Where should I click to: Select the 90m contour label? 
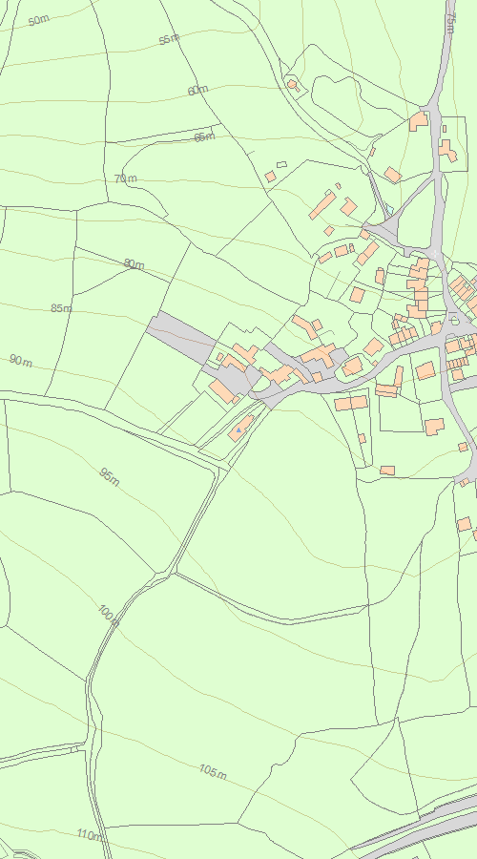[21, 361]
